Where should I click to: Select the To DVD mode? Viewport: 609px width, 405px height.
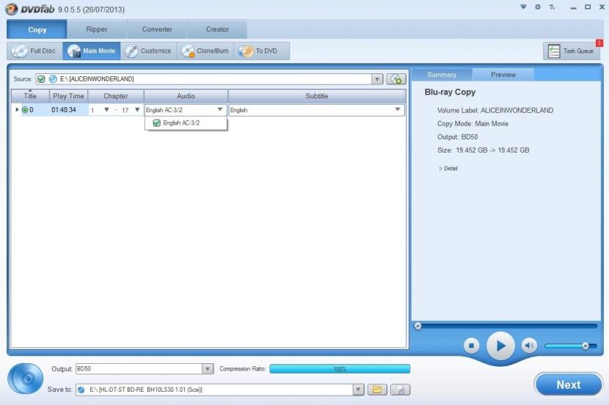point(258,51)
